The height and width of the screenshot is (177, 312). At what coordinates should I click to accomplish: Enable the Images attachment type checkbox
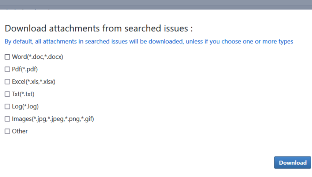tap(7, 119)
